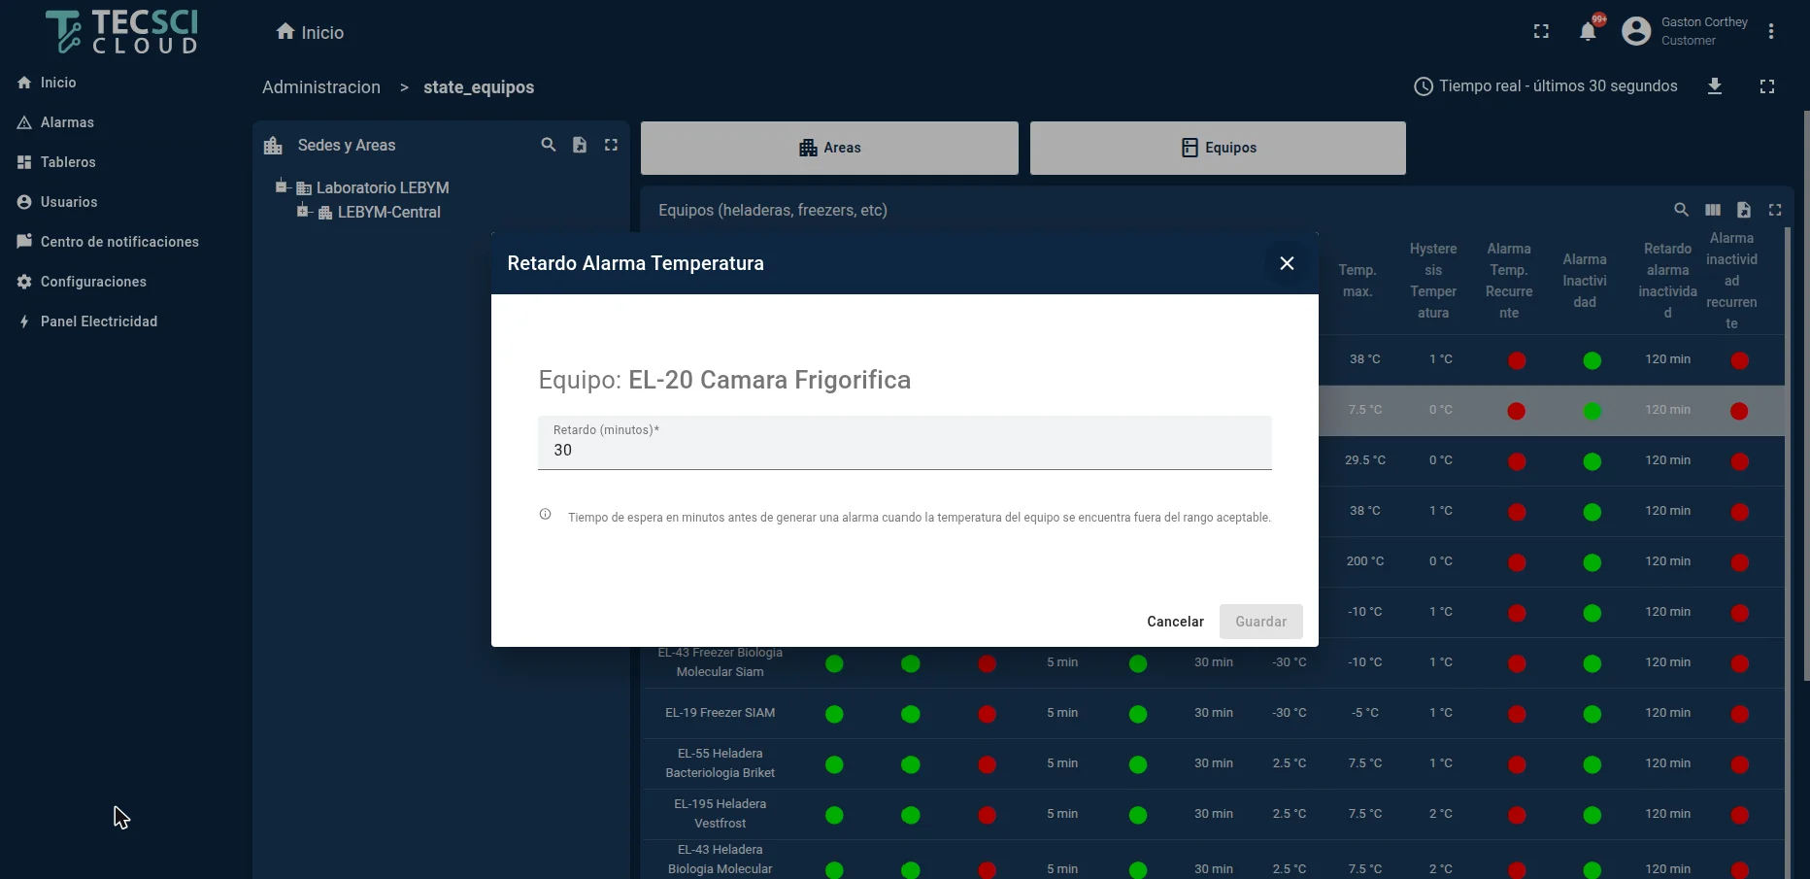This screenshot has width=1810, height=879.
Task: Expand the LEBYM-Central tree node
Action: [x=302, y=211]
